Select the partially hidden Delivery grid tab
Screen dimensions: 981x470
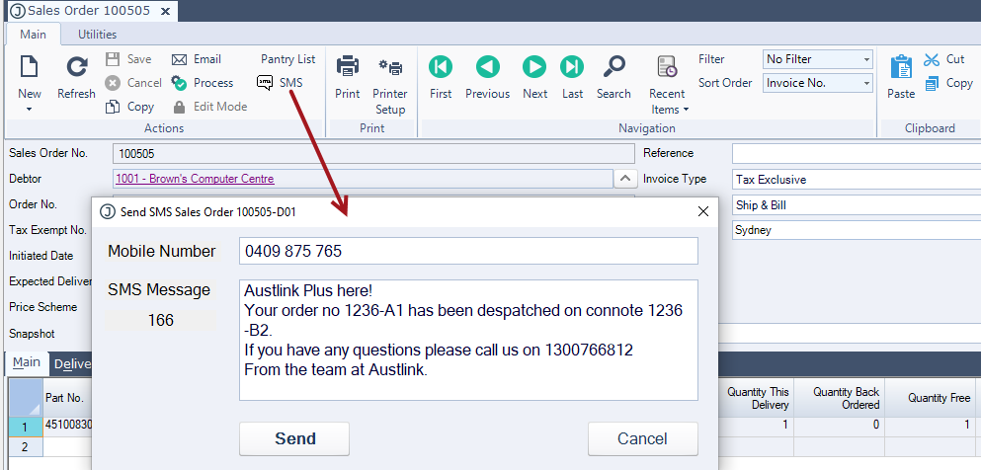pos(72,363)
